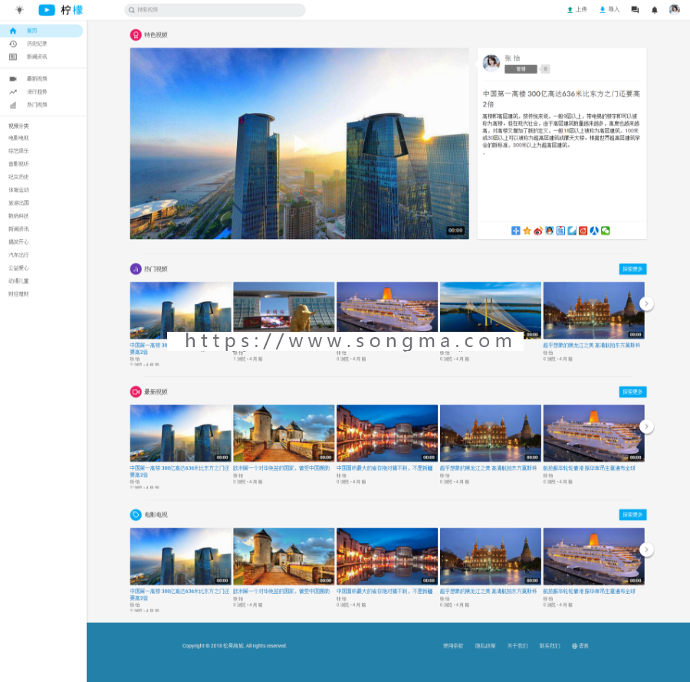Click the magnifier icon in search bar
Screen dimensions: 690x682
click(x=131, y=10)
